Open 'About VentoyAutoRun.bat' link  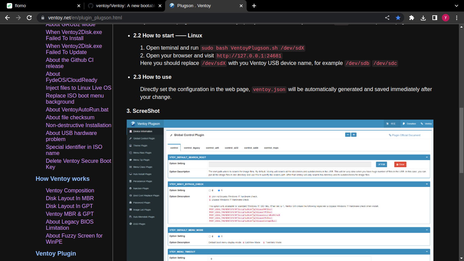tap(77, 109)
